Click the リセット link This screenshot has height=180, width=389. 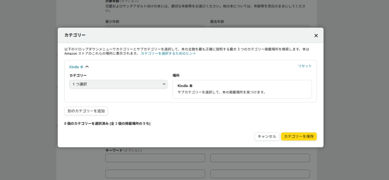[x=305, y=66]
